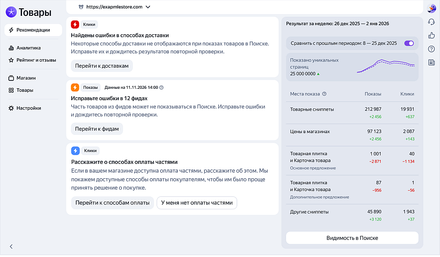
Task: Click the Перейти к доставкам button
Action: (102, 66)
